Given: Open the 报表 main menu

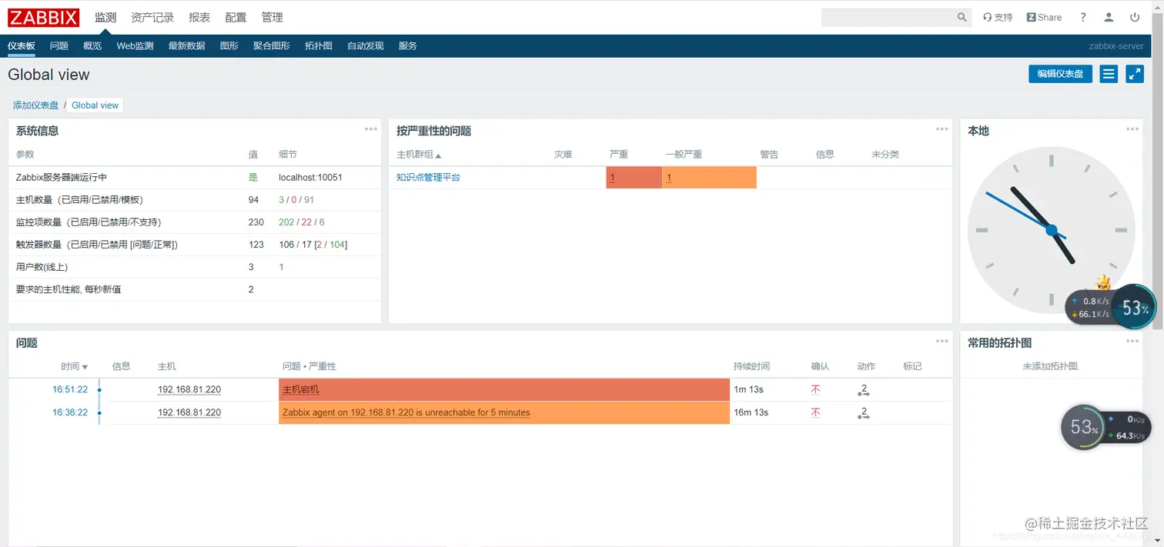Looking at the screenshot, I should 199,17.
